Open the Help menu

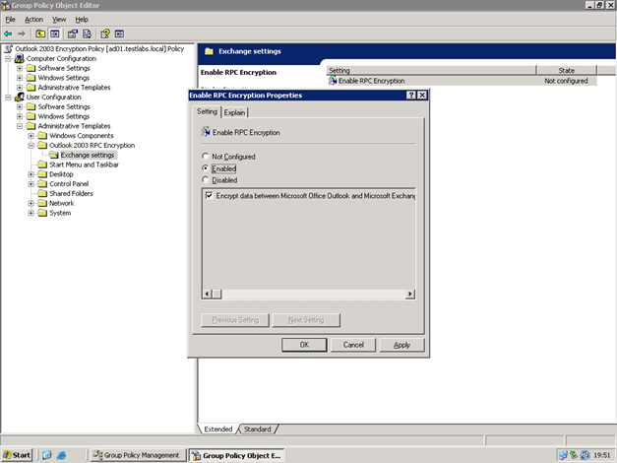click(82, 20)
